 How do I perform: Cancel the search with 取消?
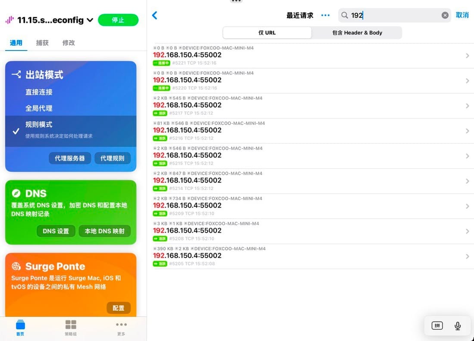coord(462,15)
